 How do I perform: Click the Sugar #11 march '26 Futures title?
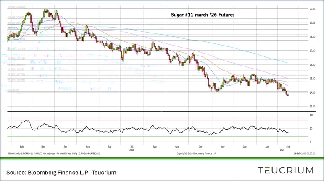tap(203, 15)
